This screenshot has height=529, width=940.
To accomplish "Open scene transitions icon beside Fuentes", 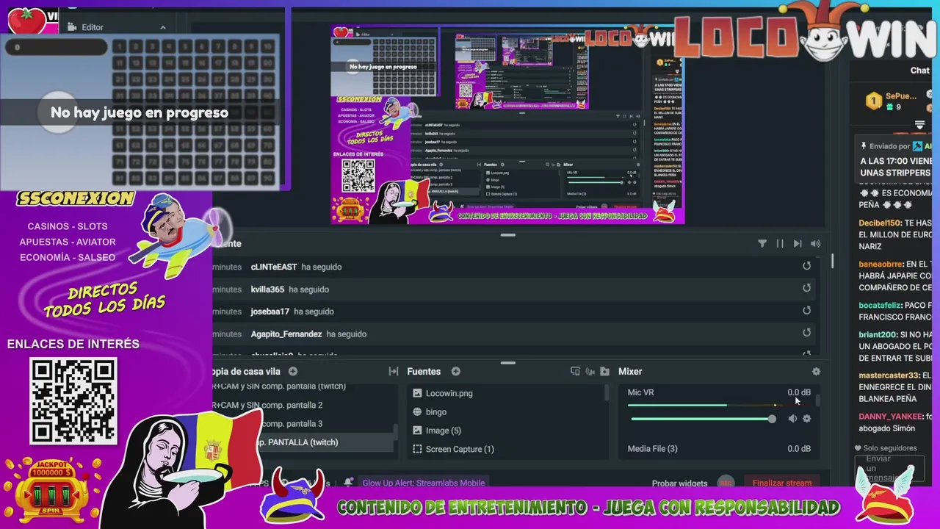I will [394, 372].
